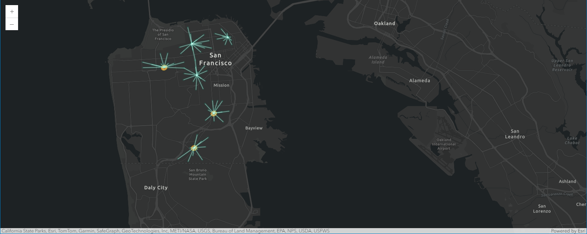Click the Oakland city label
The width and height of the screenshot is (587, 234).
(385, 24)
